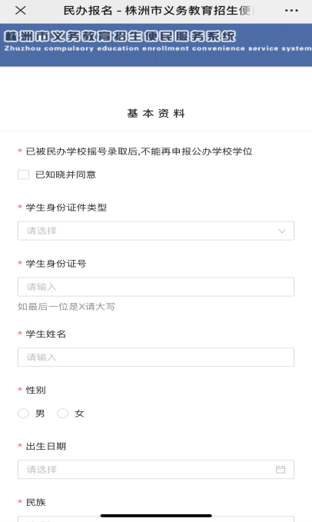Click the 如最后一位是X请大写 hint text
Image resolution: width=312 pixels, height=522 pixels.
[67, 307]
